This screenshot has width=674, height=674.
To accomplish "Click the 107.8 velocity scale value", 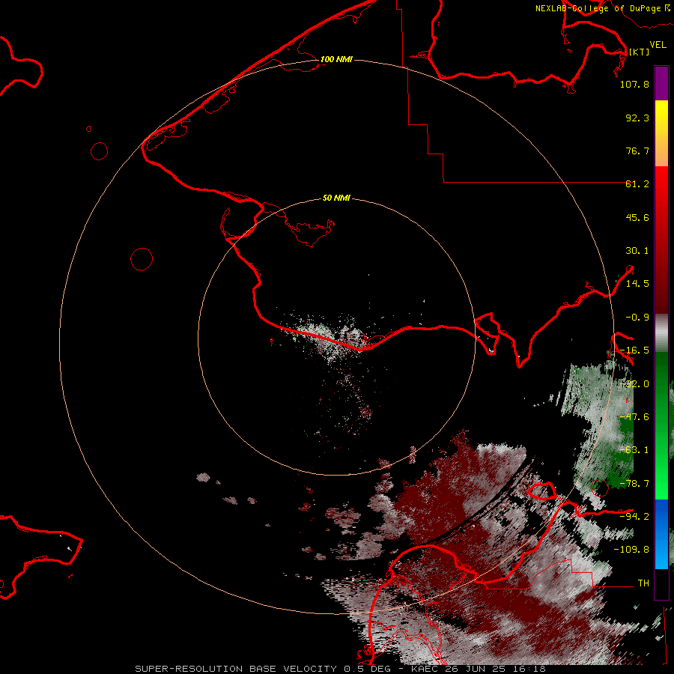I will pyautogui.click(x=634, y=84).
